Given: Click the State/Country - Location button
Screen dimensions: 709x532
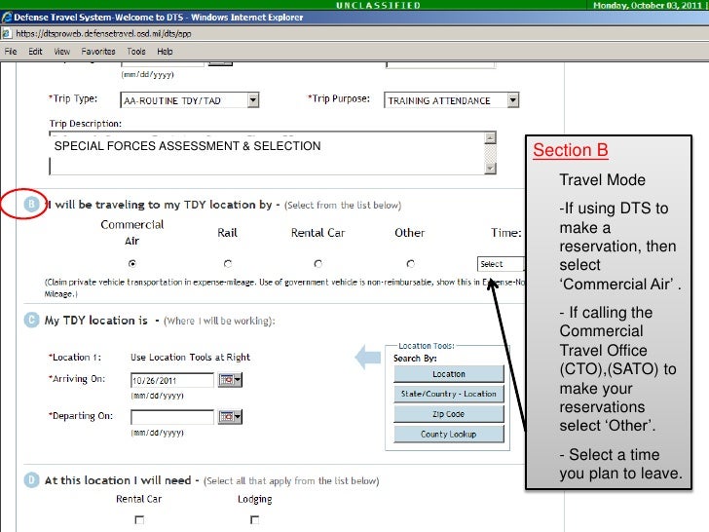Looking at the screenshot, I should coord(449,394).
